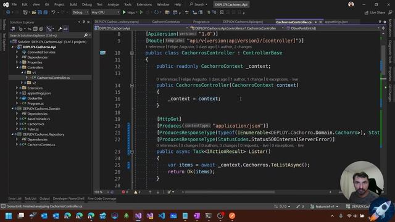Click the Save All icon in toolbar
Screen dimensions: 395x222
(x=46, y=12)
